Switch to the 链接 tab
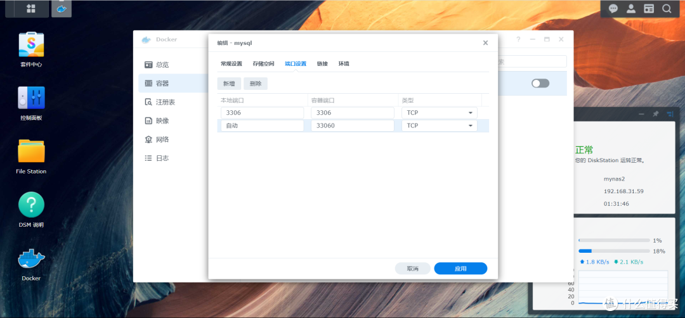 pyautogui.click(x=322, y=64)
